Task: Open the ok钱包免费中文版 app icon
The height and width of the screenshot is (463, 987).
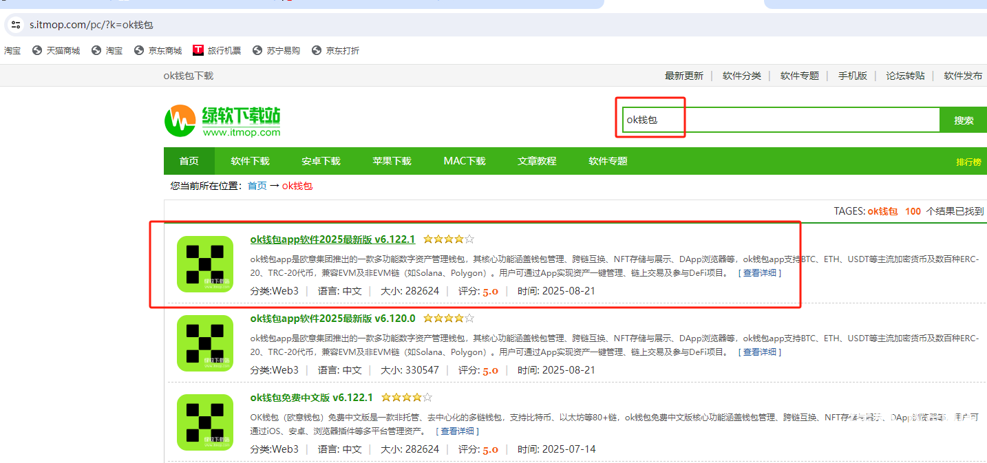Action: tap(205, 422)
